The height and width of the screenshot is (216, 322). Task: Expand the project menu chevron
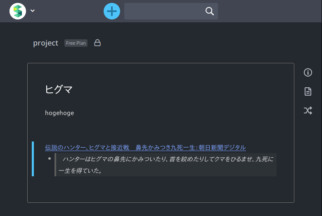(x=33, y=11)
